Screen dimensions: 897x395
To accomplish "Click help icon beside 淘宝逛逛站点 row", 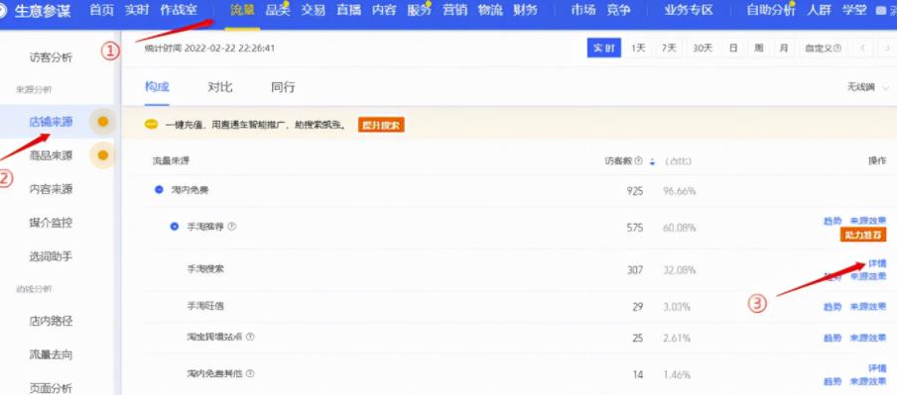I will [250, 337].
